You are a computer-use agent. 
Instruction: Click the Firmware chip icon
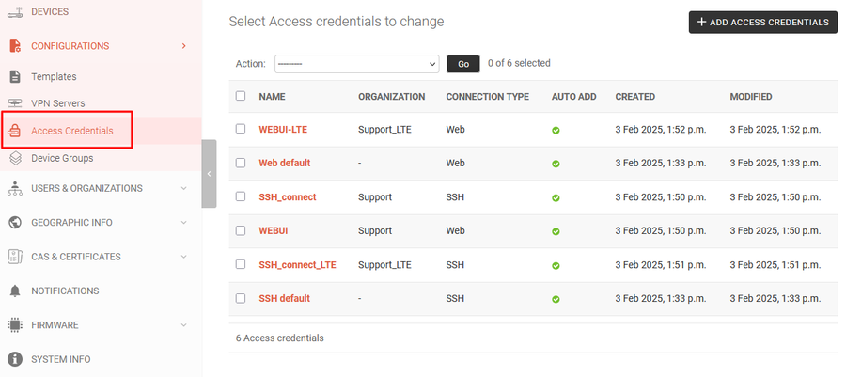(15, 325)
